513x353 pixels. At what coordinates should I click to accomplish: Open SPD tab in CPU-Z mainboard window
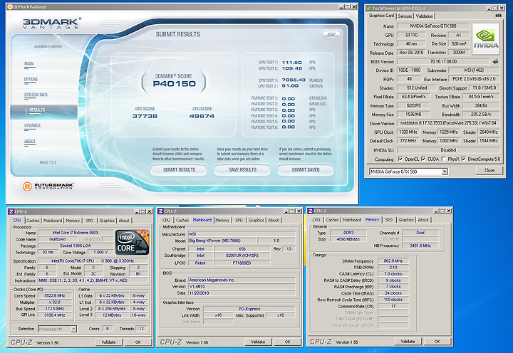239,221
